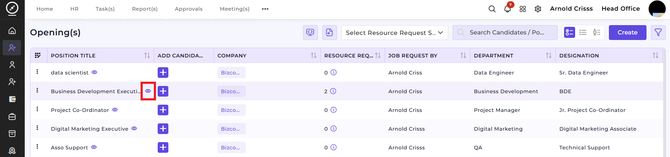Open the Report(s) menu
The image size is (670, 157).
pyautogui.click(x=145, y=9)
